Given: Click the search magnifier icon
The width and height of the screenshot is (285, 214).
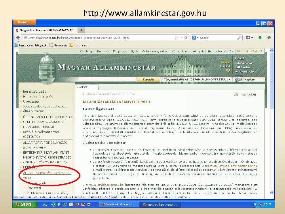Looking at the screenshot, I should [x=239, y=38].
